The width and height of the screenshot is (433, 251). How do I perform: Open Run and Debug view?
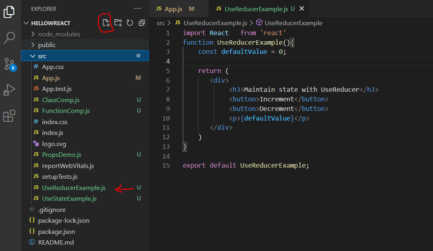pyautogui.click(x=9, y=90)
